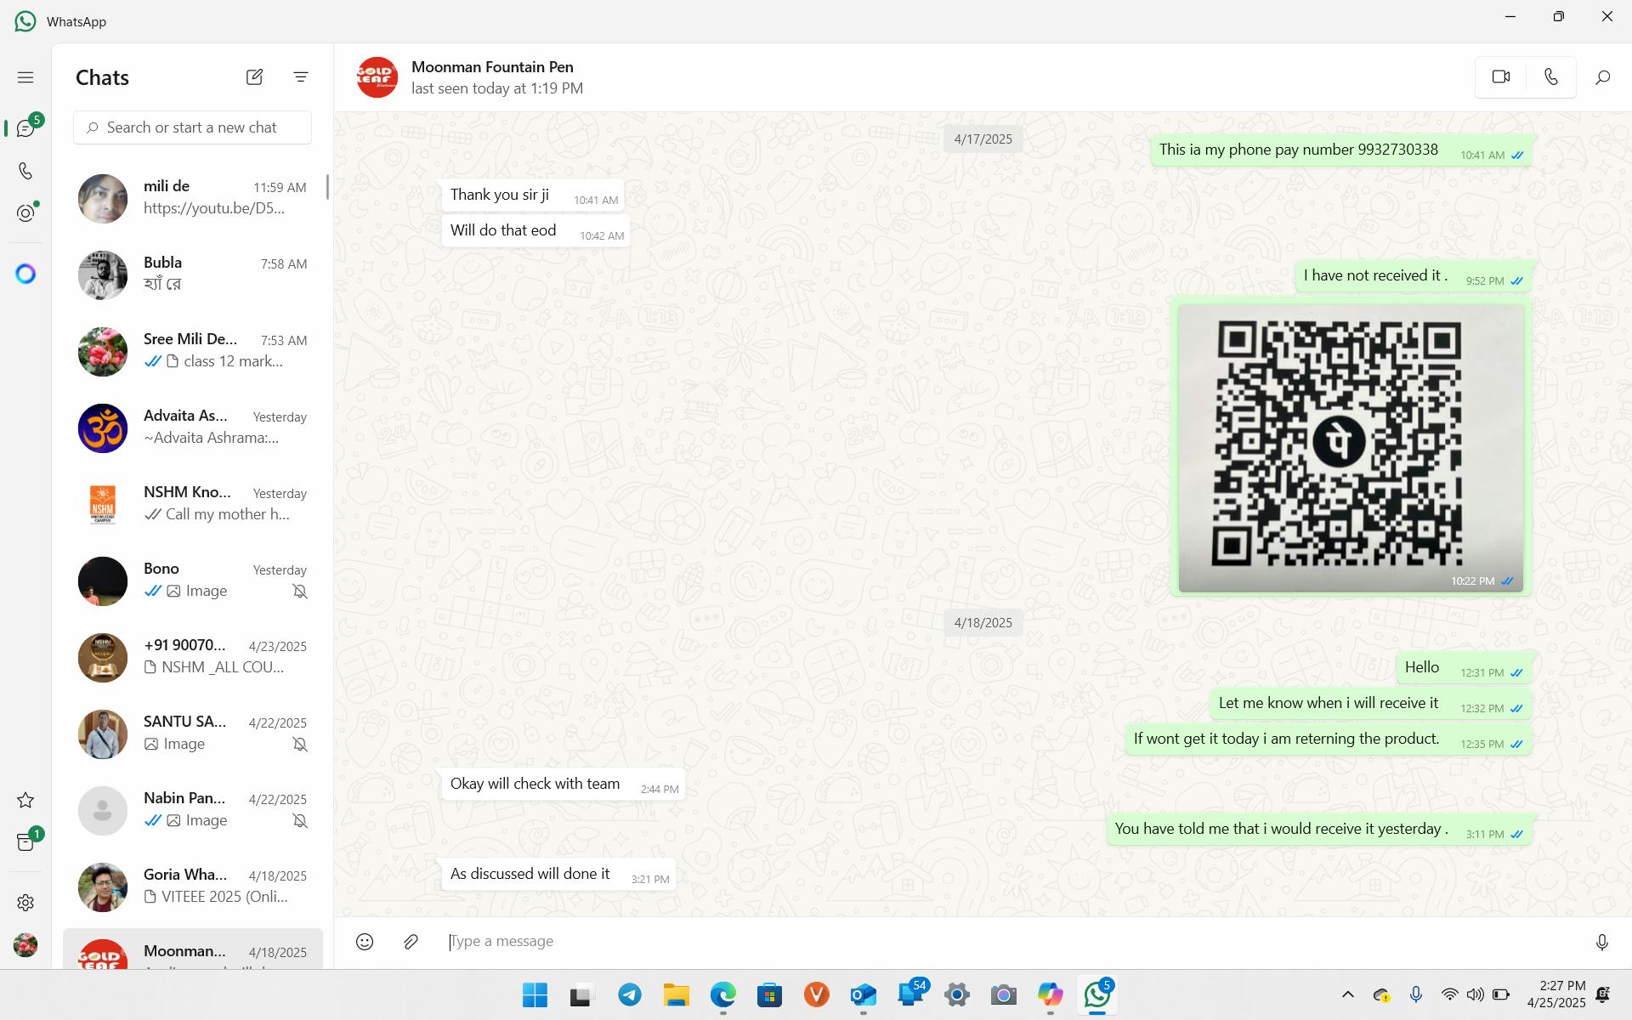Click the 4/17/2025 date separator
1632x1020 pixels.
coord(983,139)
